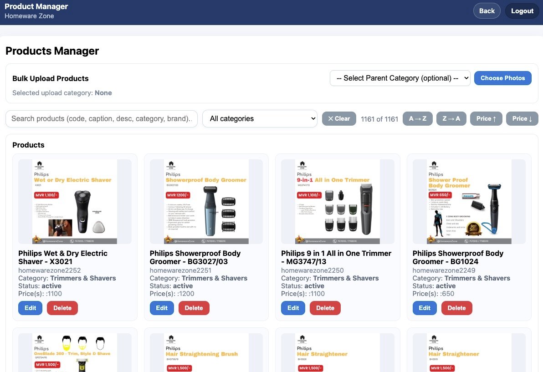The width and height of the screenshot is (543, 372).
Task: Sort products by Price descending
Action: [522, 118]
